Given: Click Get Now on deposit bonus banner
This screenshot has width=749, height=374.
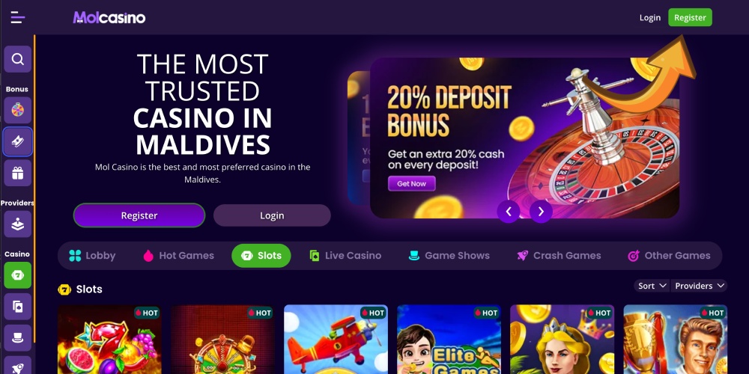Looking at the screenshot, I should tap(411, 184).
